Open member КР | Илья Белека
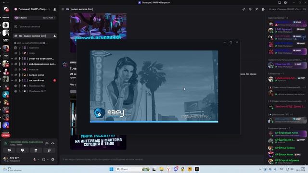Viewport: 308px width, 173px height. tap(287, 148)
